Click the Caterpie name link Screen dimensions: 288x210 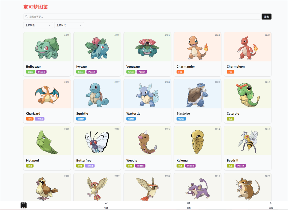pos(233,113)
